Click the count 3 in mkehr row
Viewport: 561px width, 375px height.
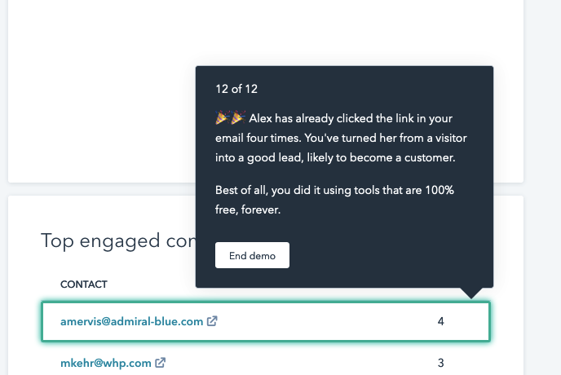point(440,362)
